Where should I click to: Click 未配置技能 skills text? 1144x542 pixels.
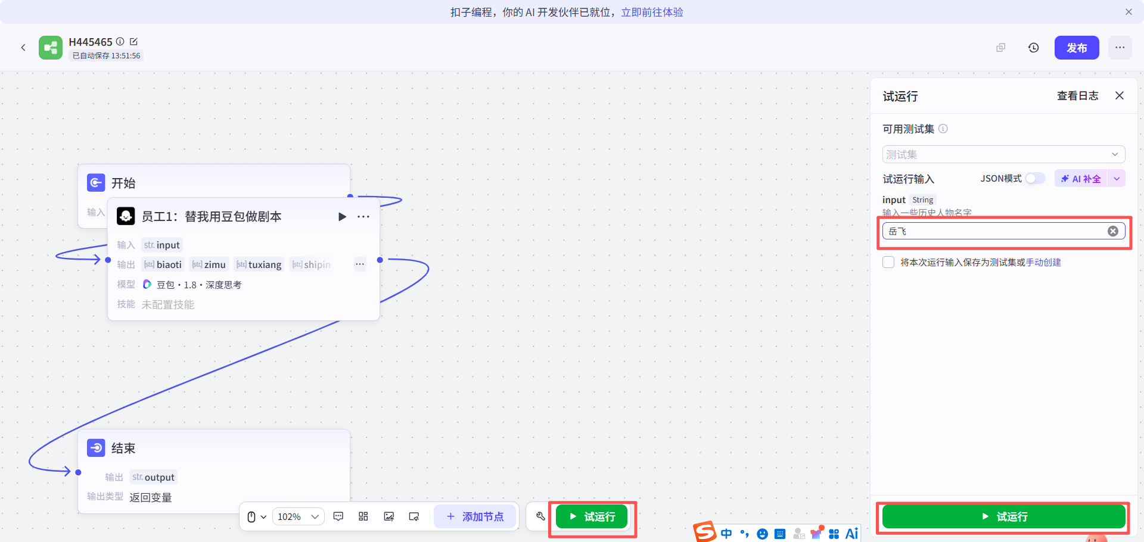[x=168, y=304]
